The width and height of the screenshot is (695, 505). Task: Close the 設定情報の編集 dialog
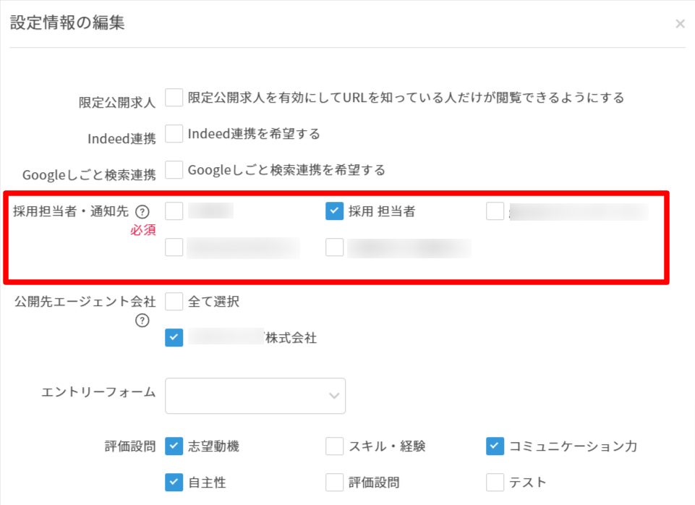tap(680, 23)
